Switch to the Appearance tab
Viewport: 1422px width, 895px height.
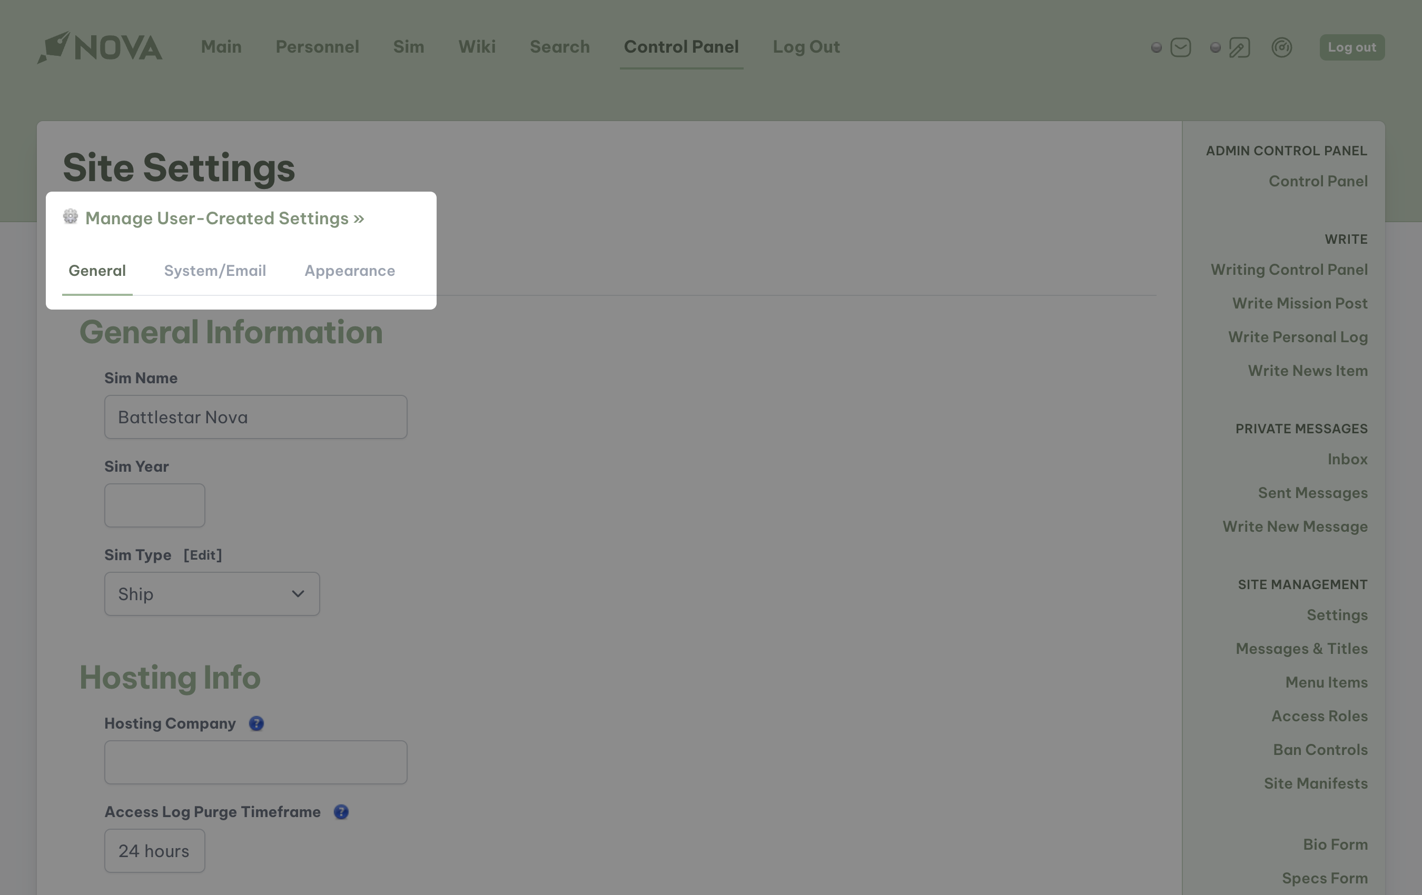point(350,271)
